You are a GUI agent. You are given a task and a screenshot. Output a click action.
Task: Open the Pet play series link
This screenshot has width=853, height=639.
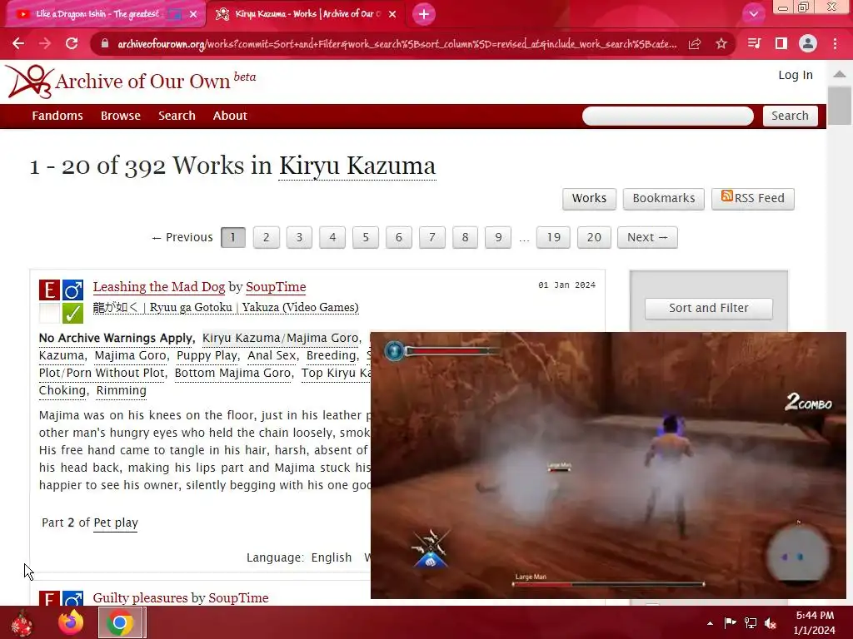pyautogui.click(x=116, y=523)
